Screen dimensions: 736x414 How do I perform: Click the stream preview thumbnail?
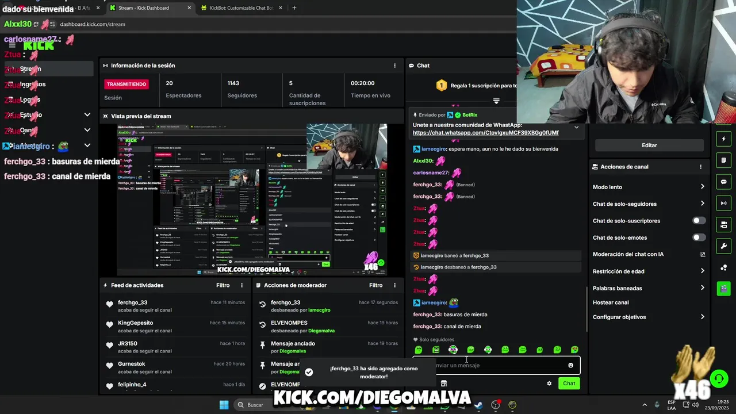click(252, 199)
